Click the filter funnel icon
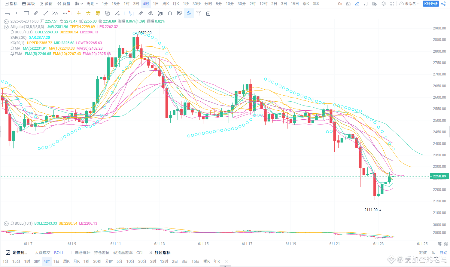The width and height of the screenshot is (450, 267). coord(199,13)
